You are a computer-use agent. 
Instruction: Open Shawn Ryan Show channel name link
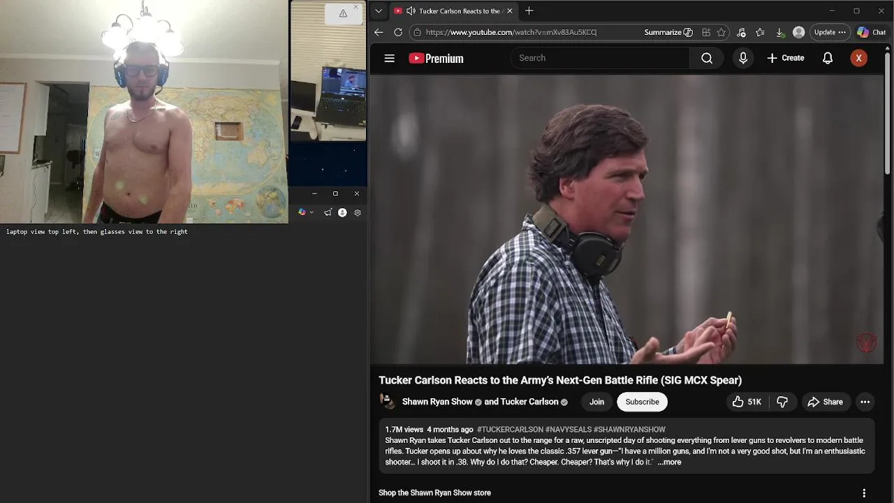pyautogui.click(x=437, y=402)
